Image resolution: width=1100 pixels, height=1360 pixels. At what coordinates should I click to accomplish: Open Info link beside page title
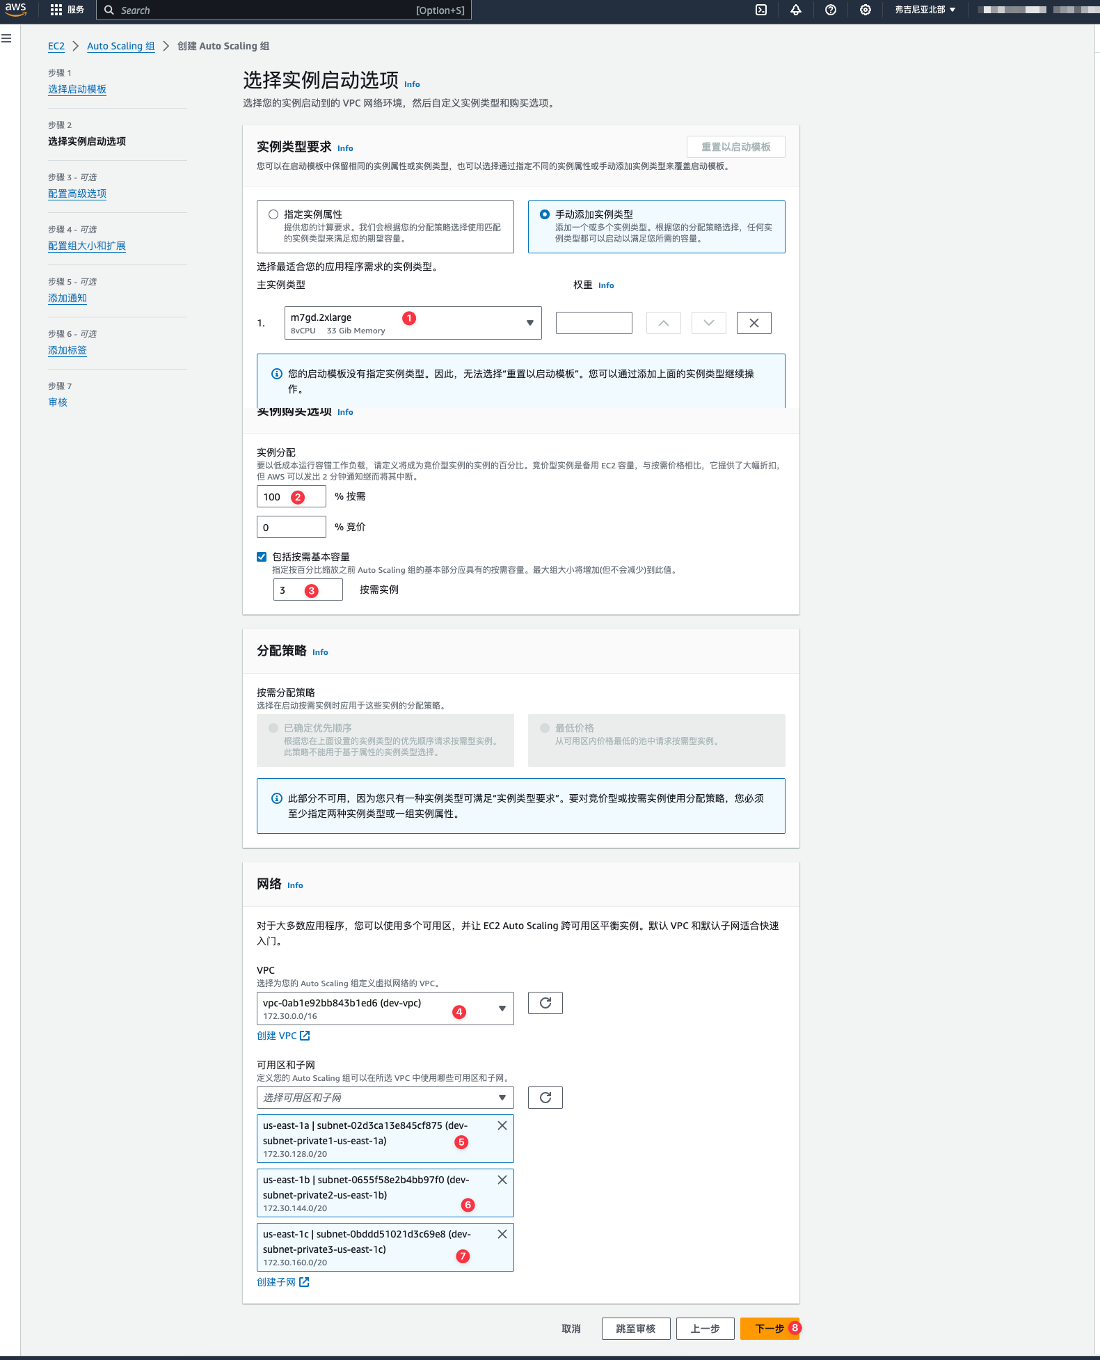tap(412, 84)
